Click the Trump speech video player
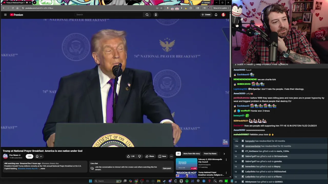Viewport: 328px width, 184px height. 115,83
